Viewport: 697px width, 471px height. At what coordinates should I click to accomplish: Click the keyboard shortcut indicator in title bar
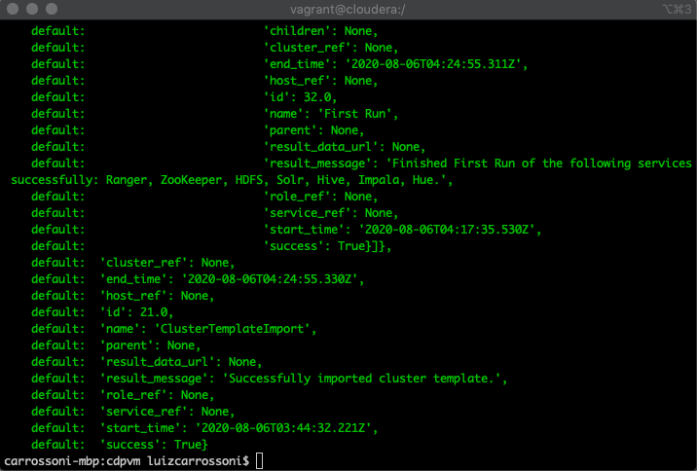(677, 9)
